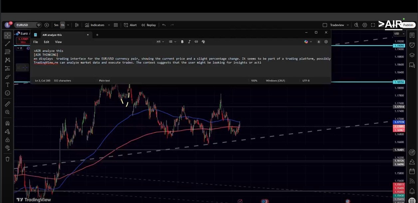Select the ruler measure tool
This screenshot has height=203, width=418.
click(x=7, y=104)
